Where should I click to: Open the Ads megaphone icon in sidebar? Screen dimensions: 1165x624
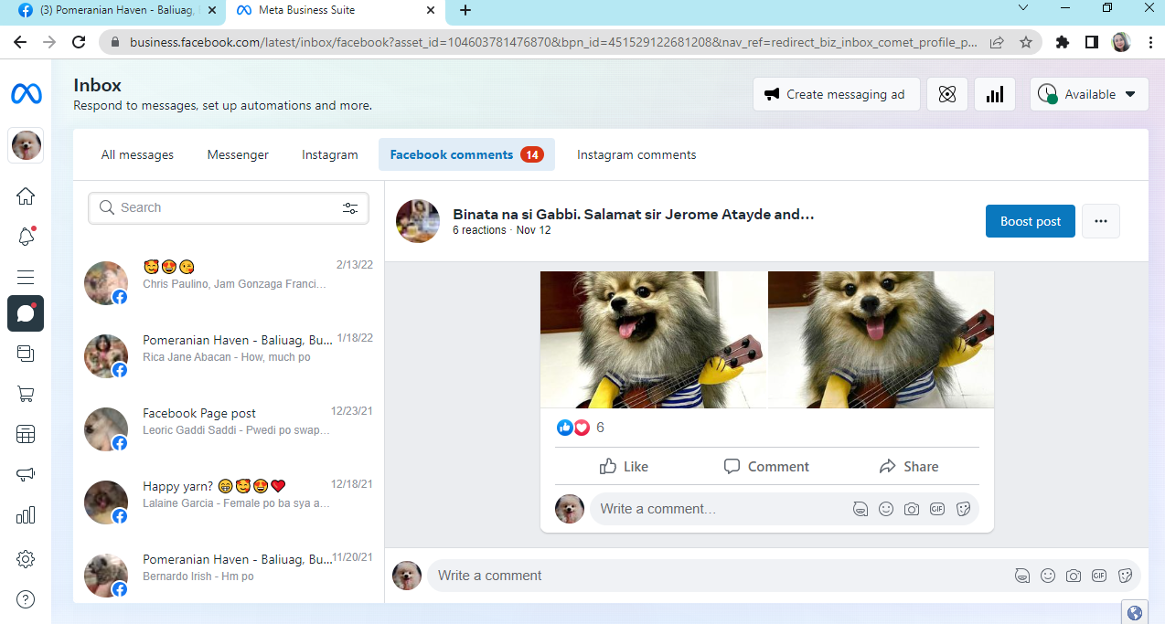coord(26,474)
